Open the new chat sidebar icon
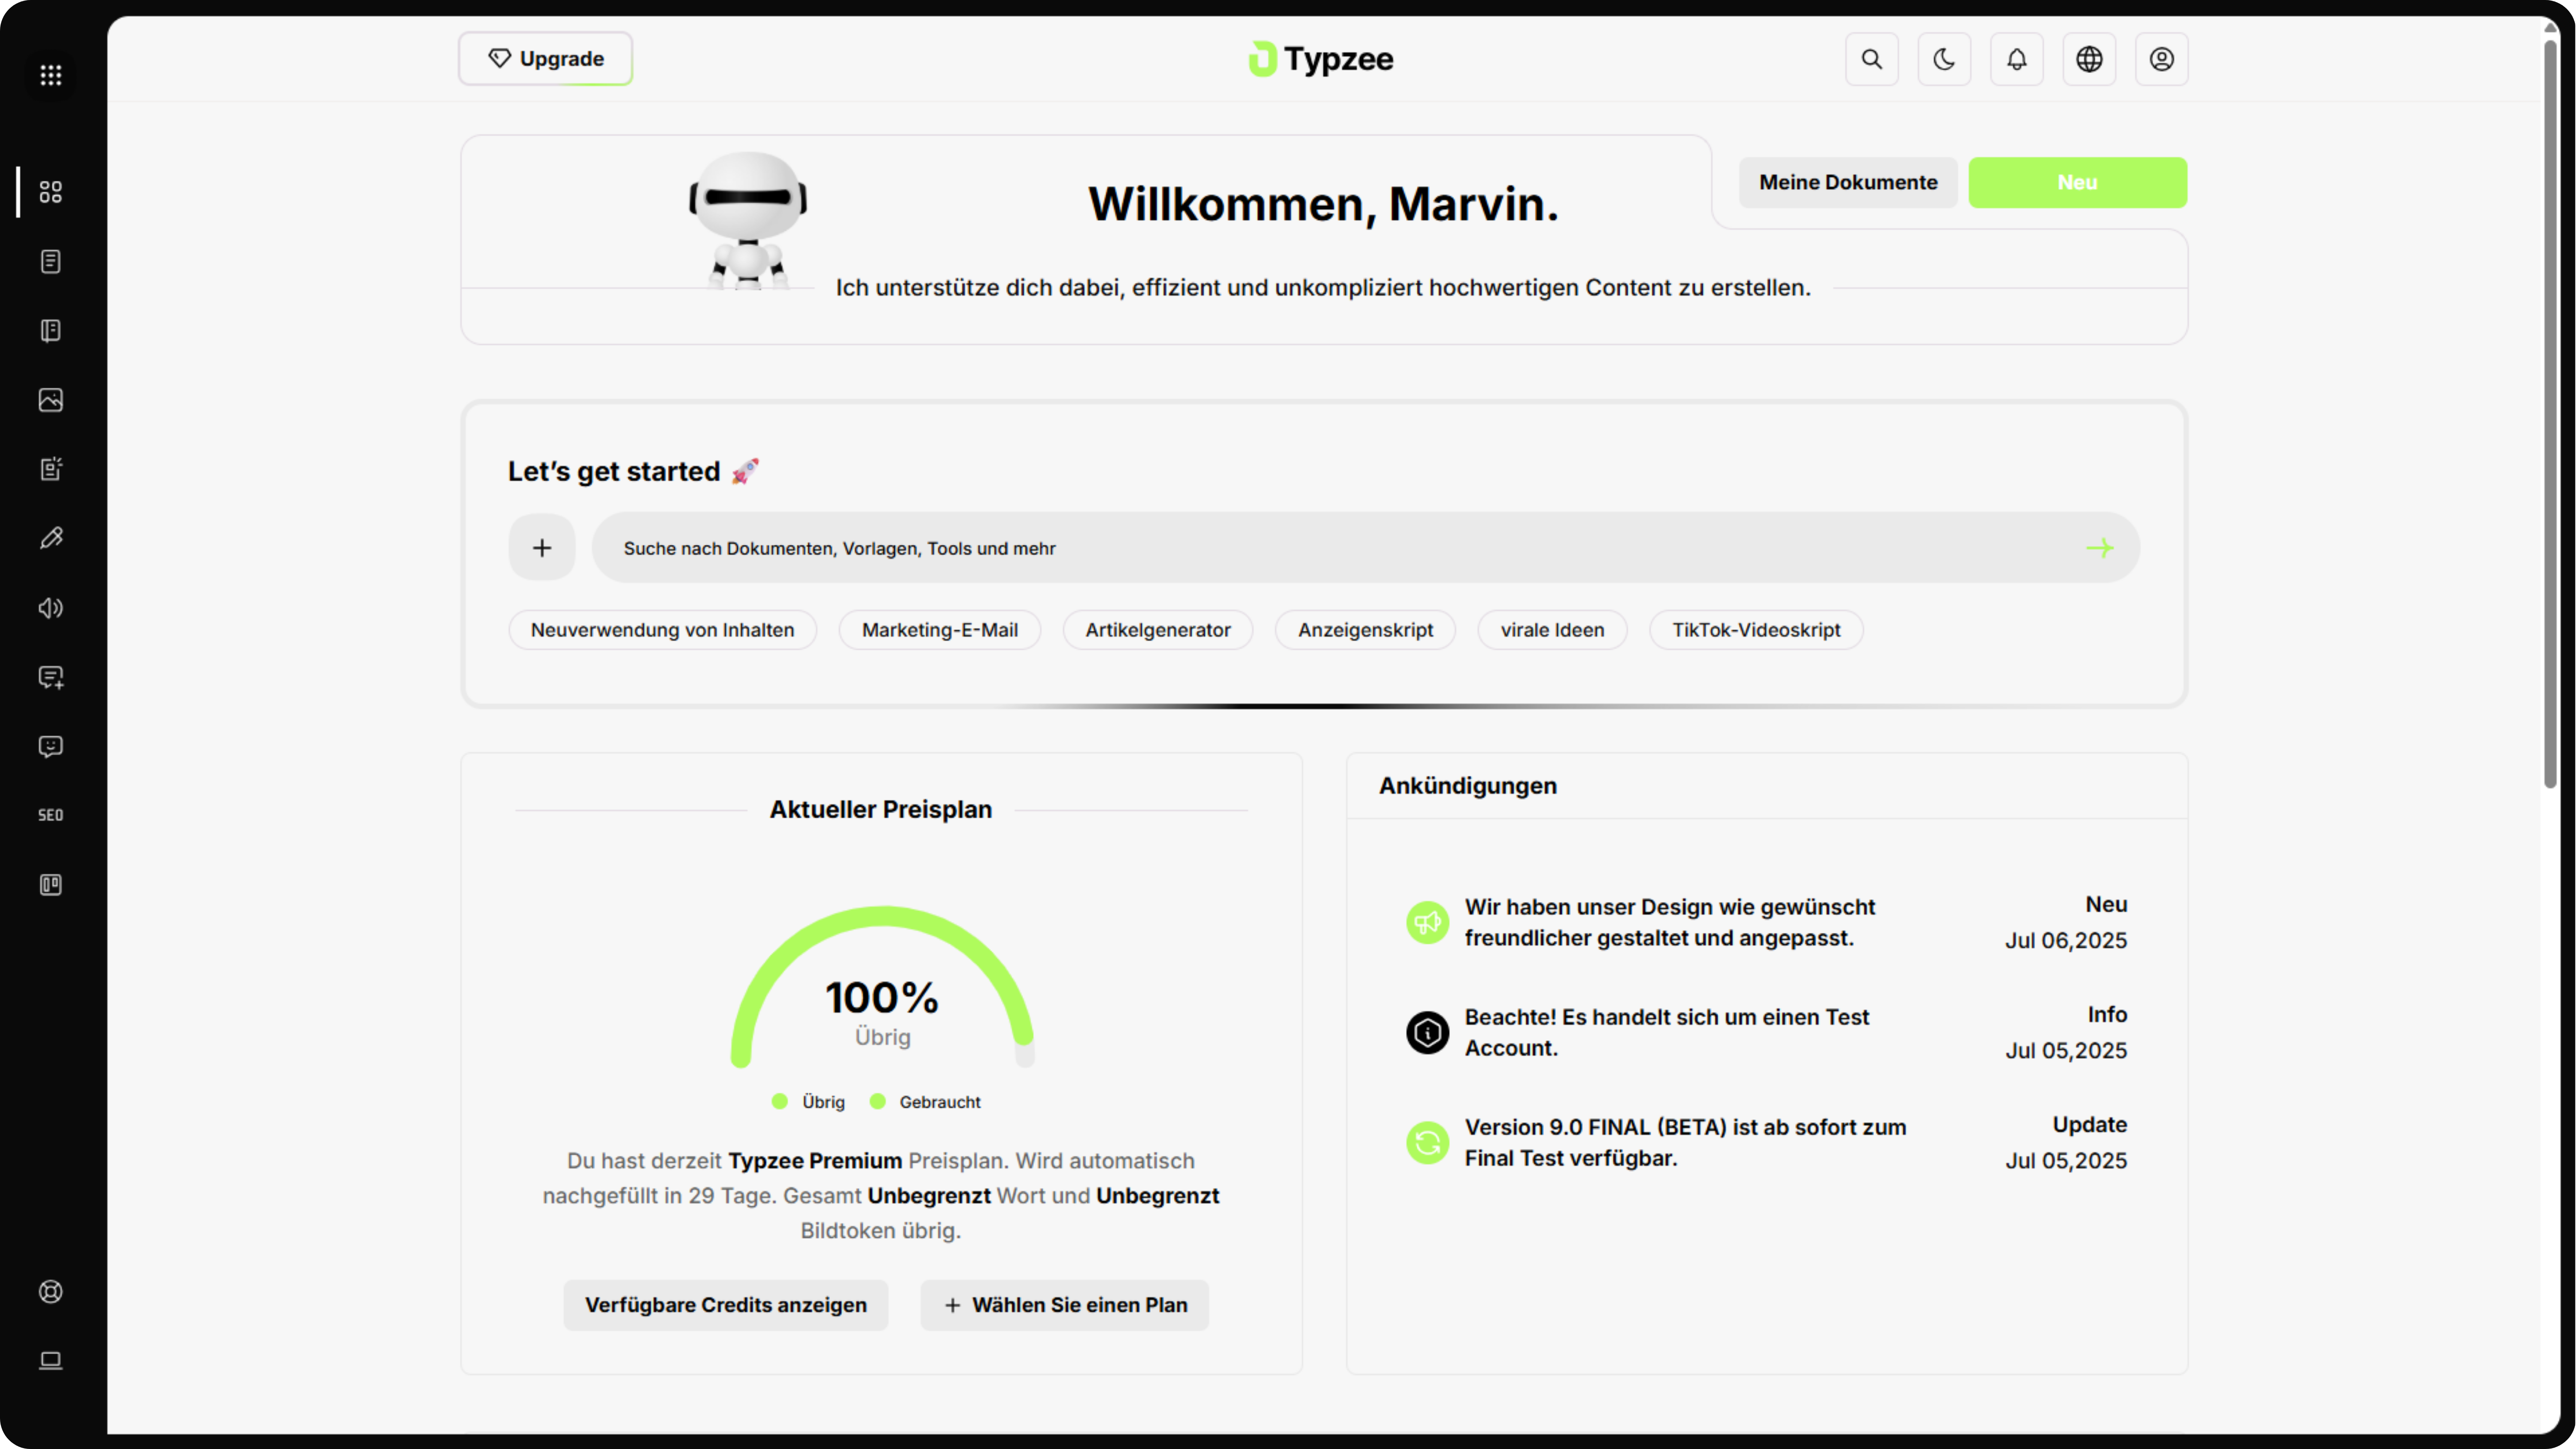 click(x=51, y=677)
